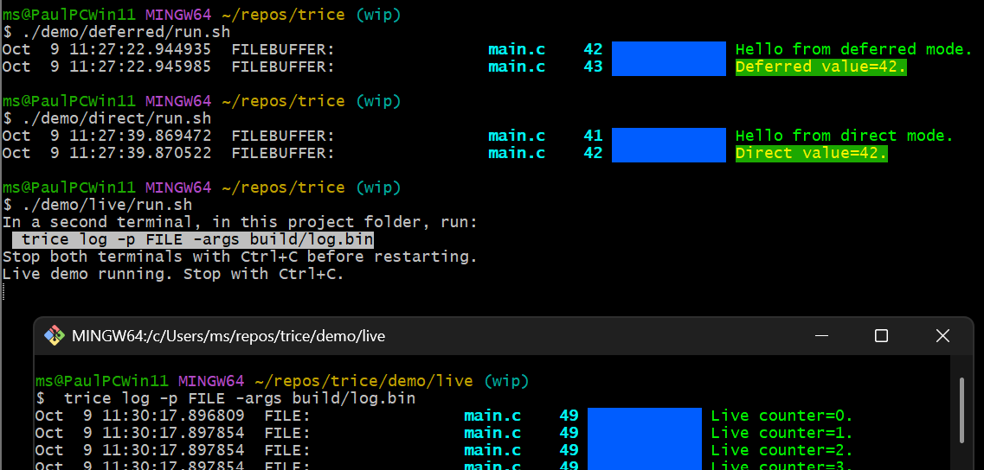Click the timestamp 11:27:22.945985
Viewport: 984px width, 470px height.
point(140,67)
